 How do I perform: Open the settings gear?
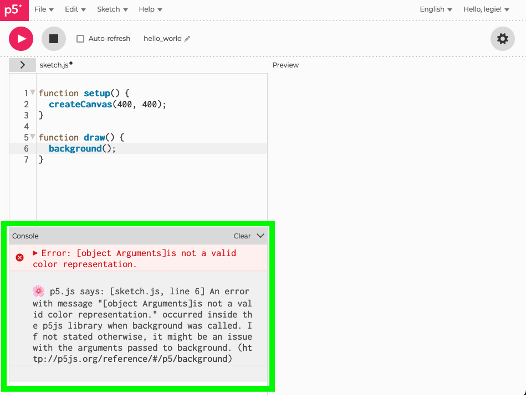(502, 39)
